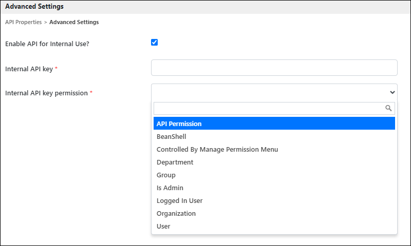Go back to API Properties breadcrumb
This screenshot has width=411, height=246.
(23, 22)
